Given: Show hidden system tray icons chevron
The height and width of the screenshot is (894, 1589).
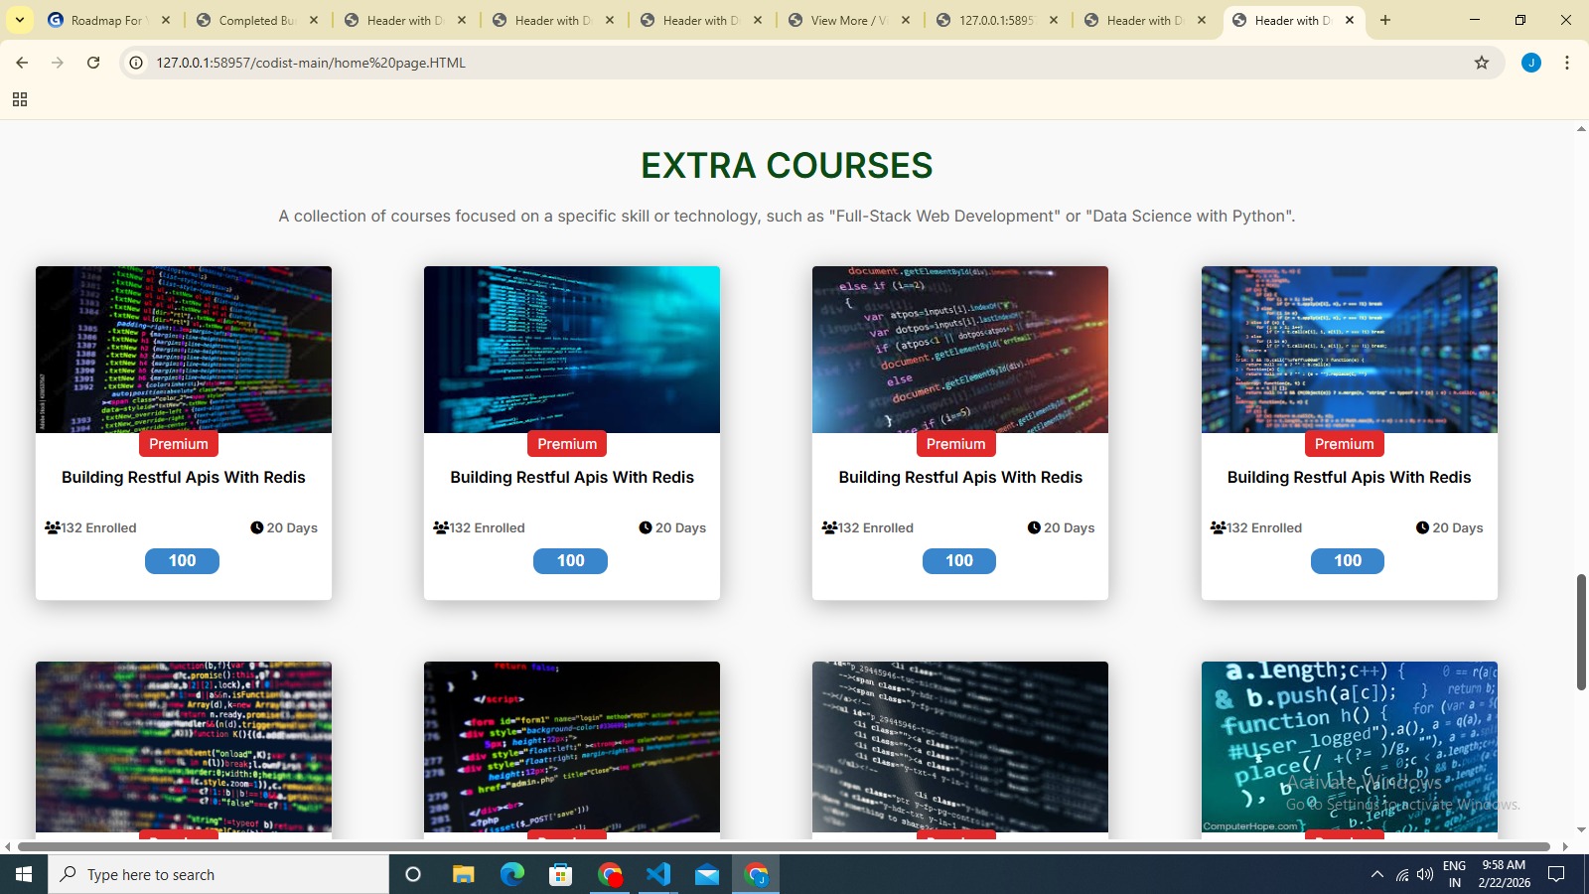Looking at the screenshot, I should 1376,874.
